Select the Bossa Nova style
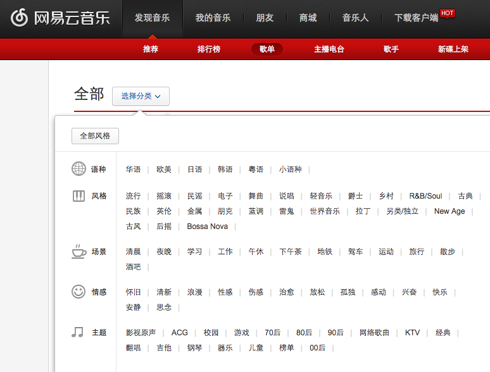 point(208,226)
